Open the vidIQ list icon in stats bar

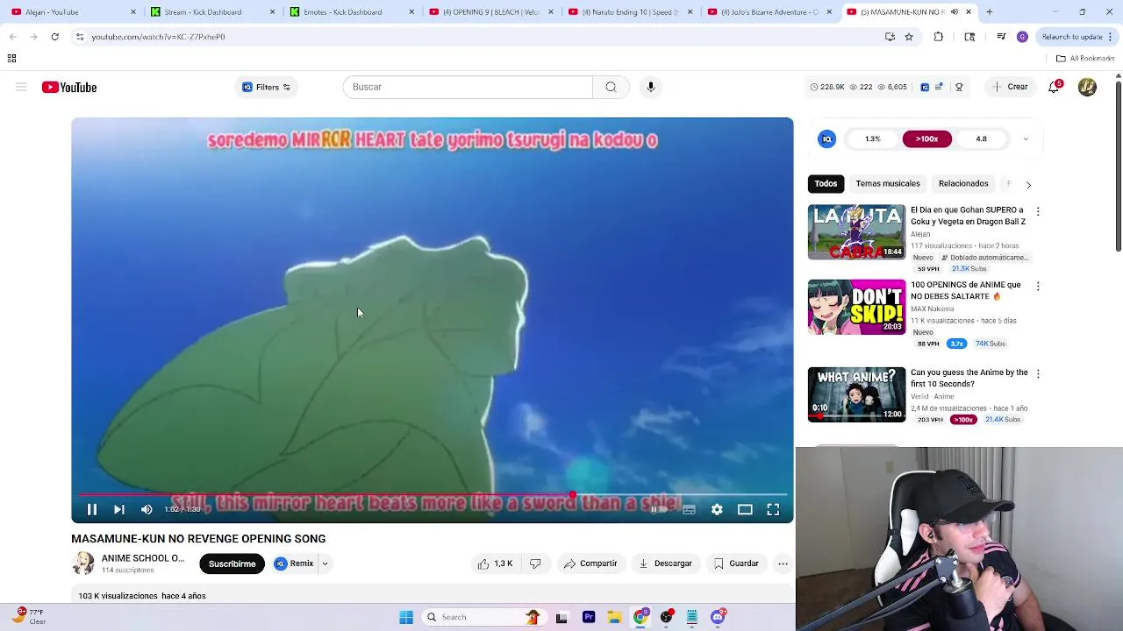[x=939, y=87]
